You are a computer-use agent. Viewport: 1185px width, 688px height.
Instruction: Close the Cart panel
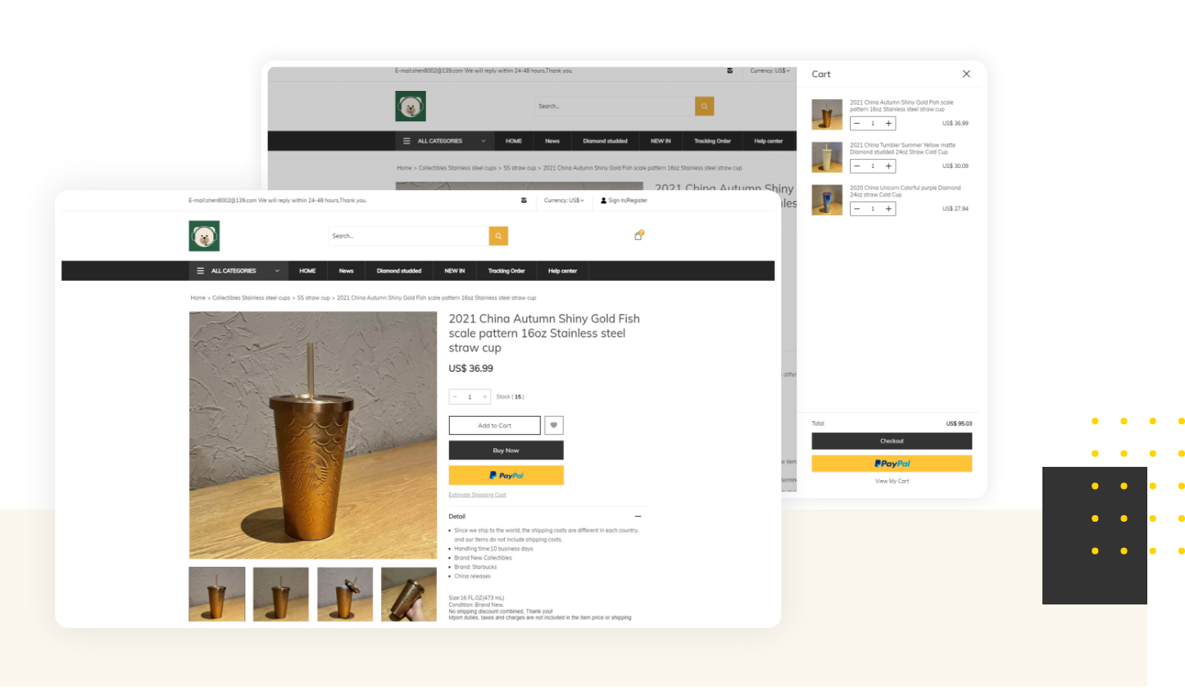pyautogui.click(x=966, y=74)
